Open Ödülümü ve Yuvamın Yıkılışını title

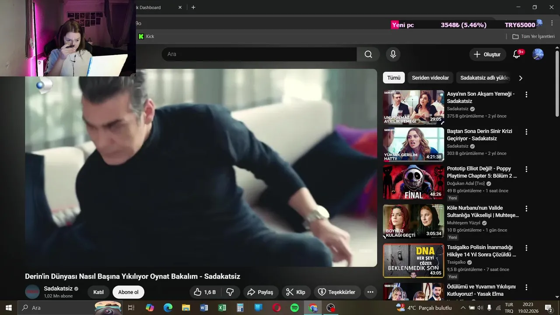481,290
